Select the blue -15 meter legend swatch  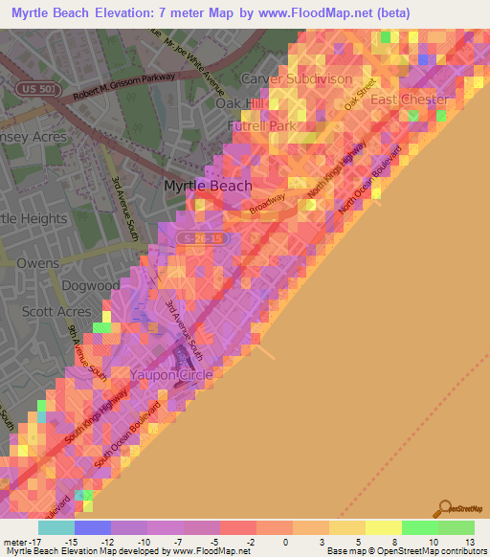click(x=93, y=528)
